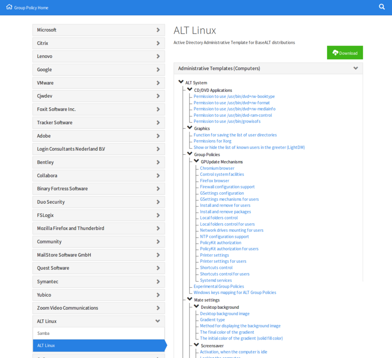The image size is (392, 358).
Task: Collapse the Group Policies tree node
Action: [x=190, y=154]
